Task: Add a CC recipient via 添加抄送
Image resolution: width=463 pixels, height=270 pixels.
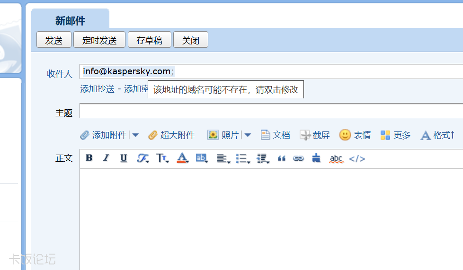Action: coord(97,89)
